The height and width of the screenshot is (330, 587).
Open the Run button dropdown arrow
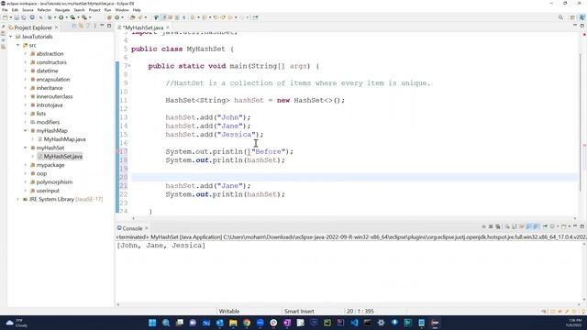tap(66, 17)
